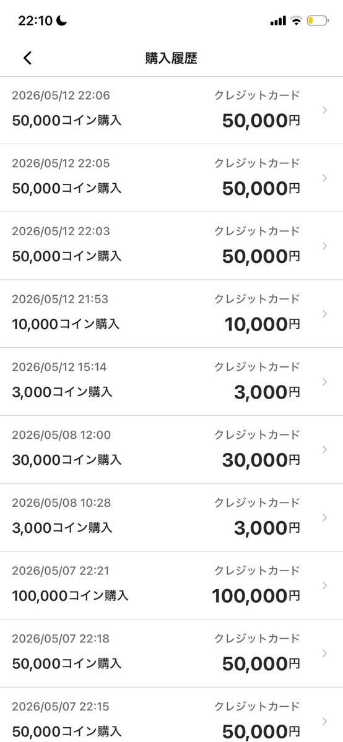Select the 30,000コイン購入 row

[x=171, y=449]
